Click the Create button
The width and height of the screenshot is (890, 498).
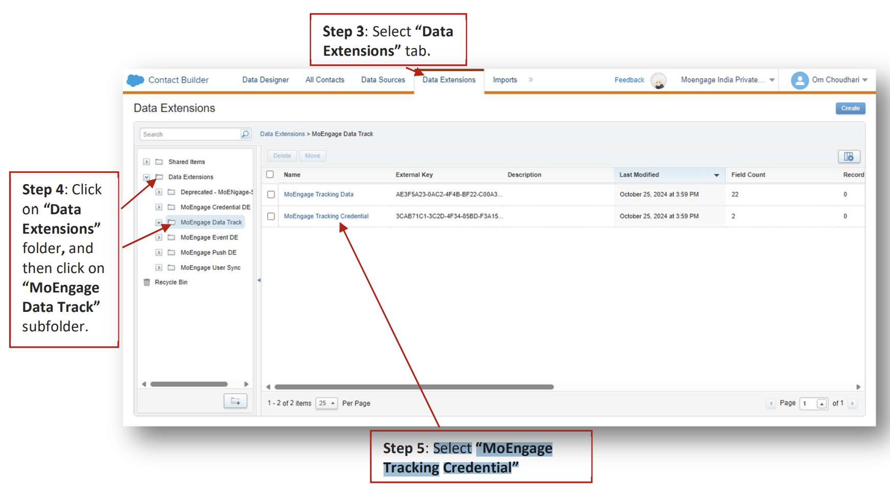(x=851, y=108)
